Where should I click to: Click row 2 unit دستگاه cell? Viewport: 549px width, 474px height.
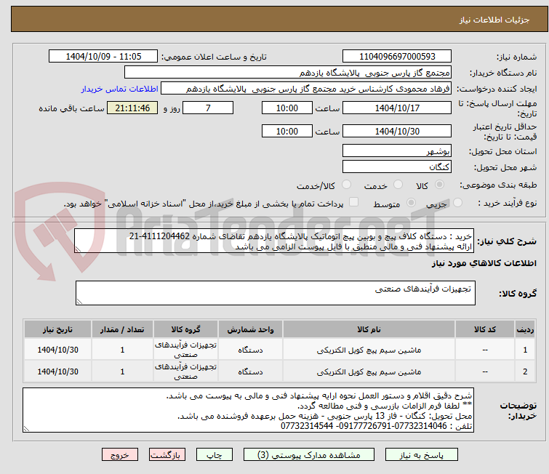click(x=250, y=371)
